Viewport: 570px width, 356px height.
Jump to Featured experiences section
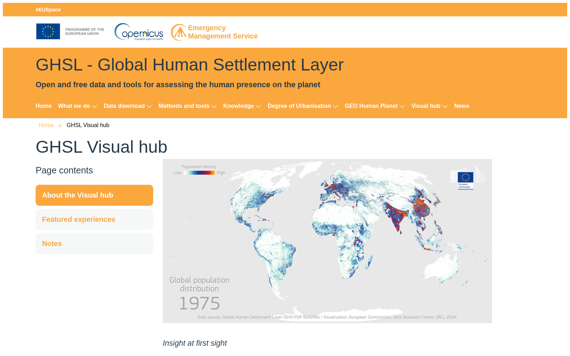(x=94, y=219)
